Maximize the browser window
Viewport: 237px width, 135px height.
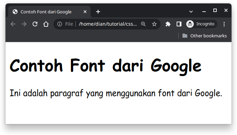pyautogui.click(x=215, y=10)
